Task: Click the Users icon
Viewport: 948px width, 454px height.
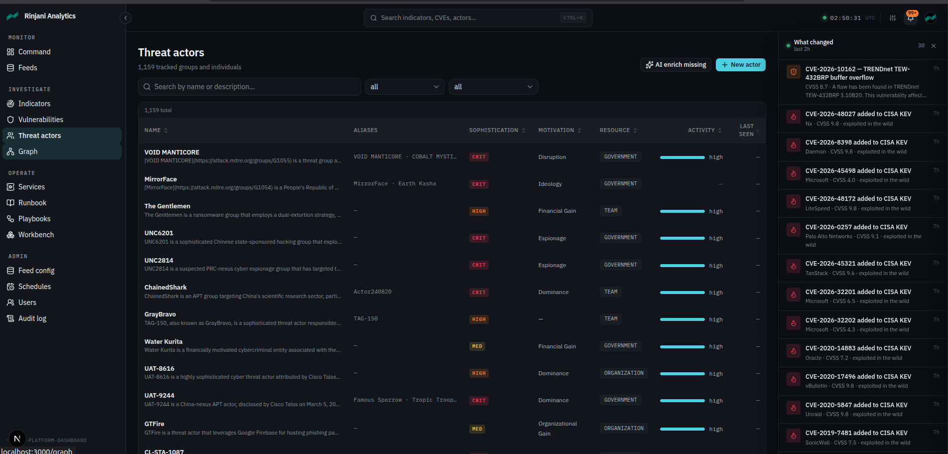Action: pos(10,303)
